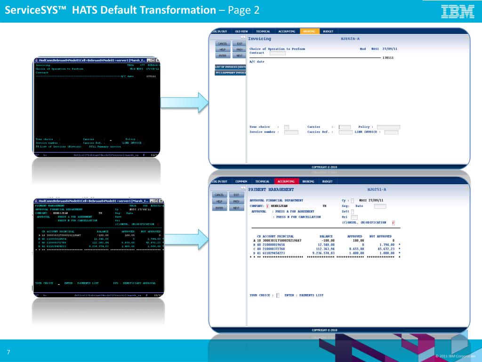Click ENTER button in Payment Management screen
Image resolution: width=482 pixels, height=362 pixels.
tap(219, 208)
